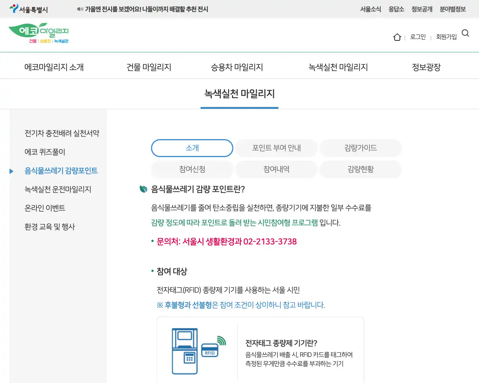
Task: Click the 회원가입 link
Action: click(446, 37)
